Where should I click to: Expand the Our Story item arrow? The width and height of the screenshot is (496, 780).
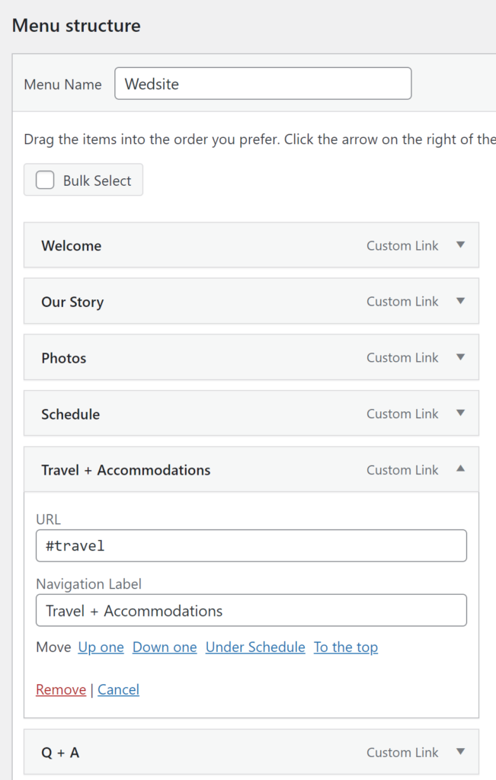tap(460, 301)
